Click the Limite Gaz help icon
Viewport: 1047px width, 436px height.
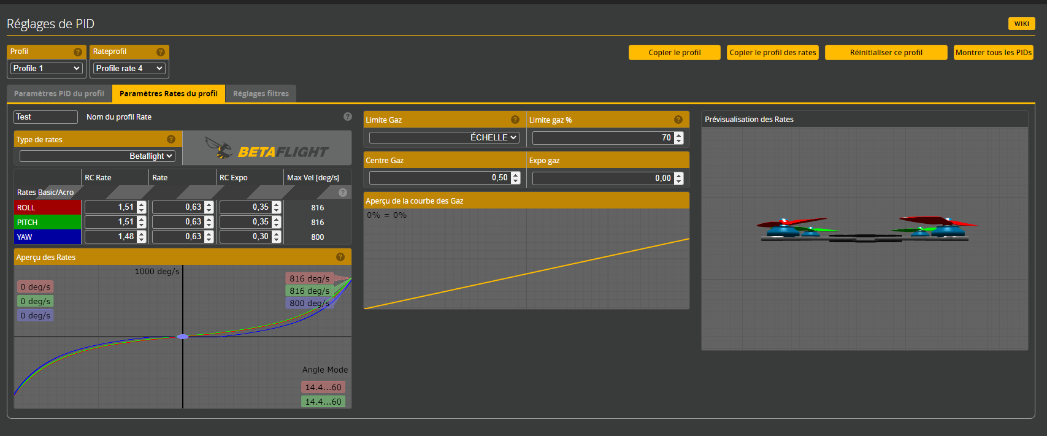(515, 120)
